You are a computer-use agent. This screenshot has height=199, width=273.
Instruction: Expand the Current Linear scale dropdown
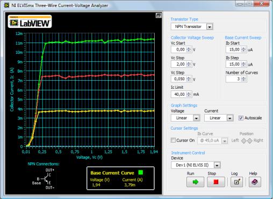coord(229,118)
